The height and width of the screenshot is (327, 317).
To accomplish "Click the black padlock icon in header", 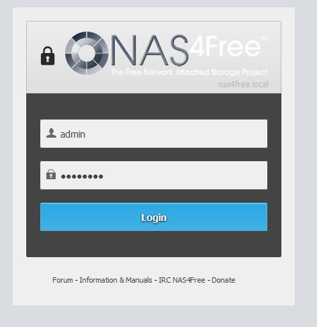I will point(48,56).
